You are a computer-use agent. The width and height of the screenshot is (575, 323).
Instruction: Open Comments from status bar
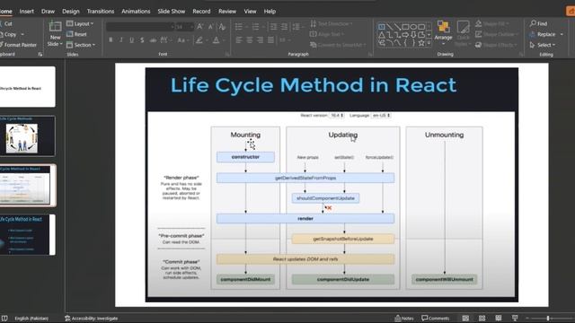435,319
